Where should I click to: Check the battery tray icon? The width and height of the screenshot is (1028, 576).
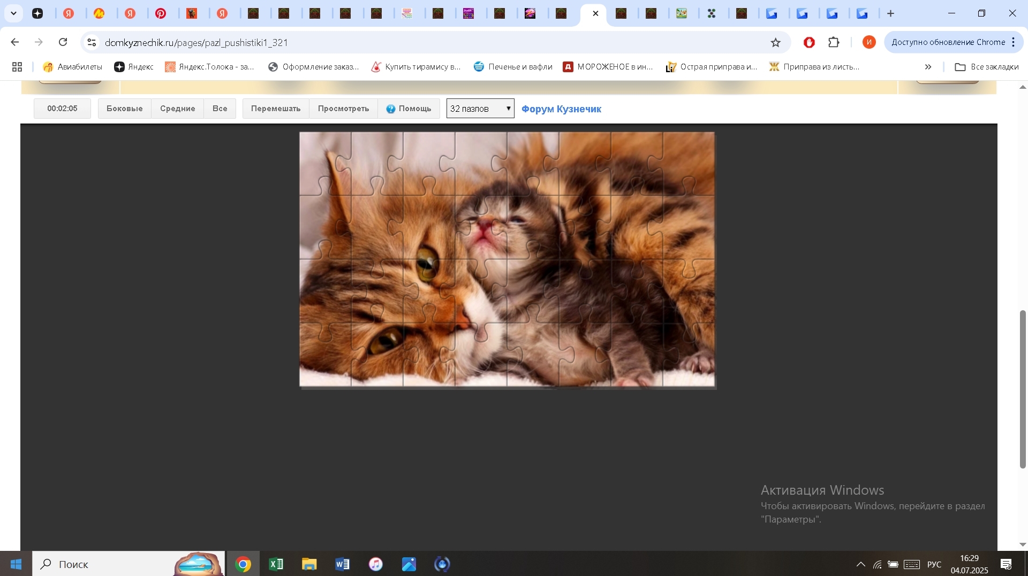click(893, 564)
